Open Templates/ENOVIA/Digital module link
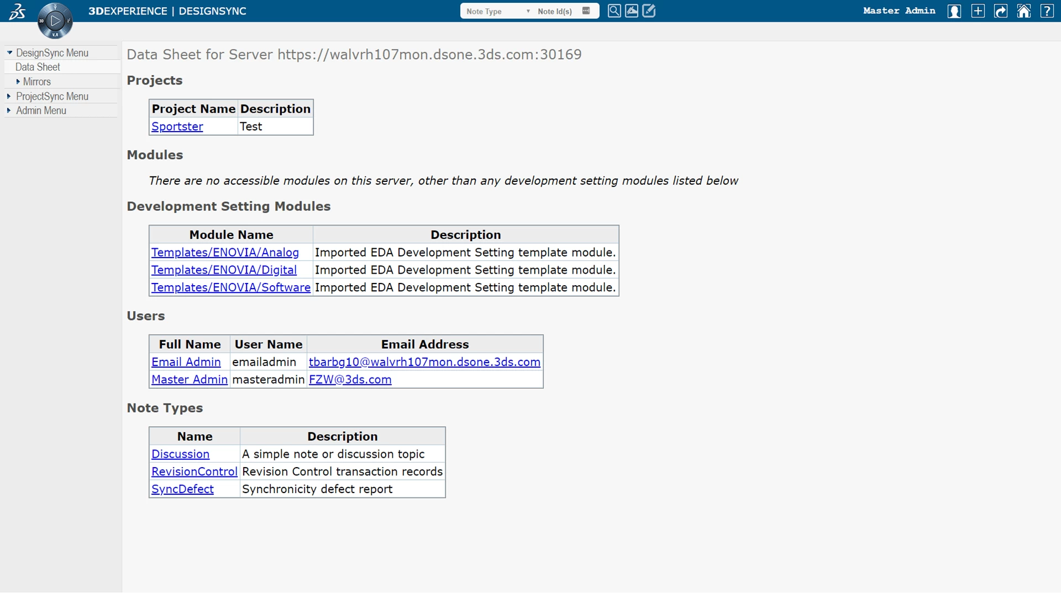1061x597 pixels. (x=224, y=270)
